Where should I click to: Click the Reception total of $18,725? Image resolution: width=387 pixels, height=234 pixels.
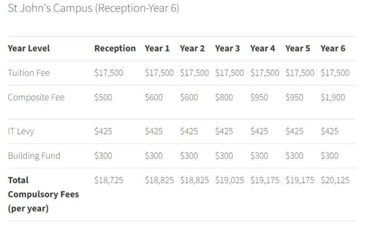(108, 180)
